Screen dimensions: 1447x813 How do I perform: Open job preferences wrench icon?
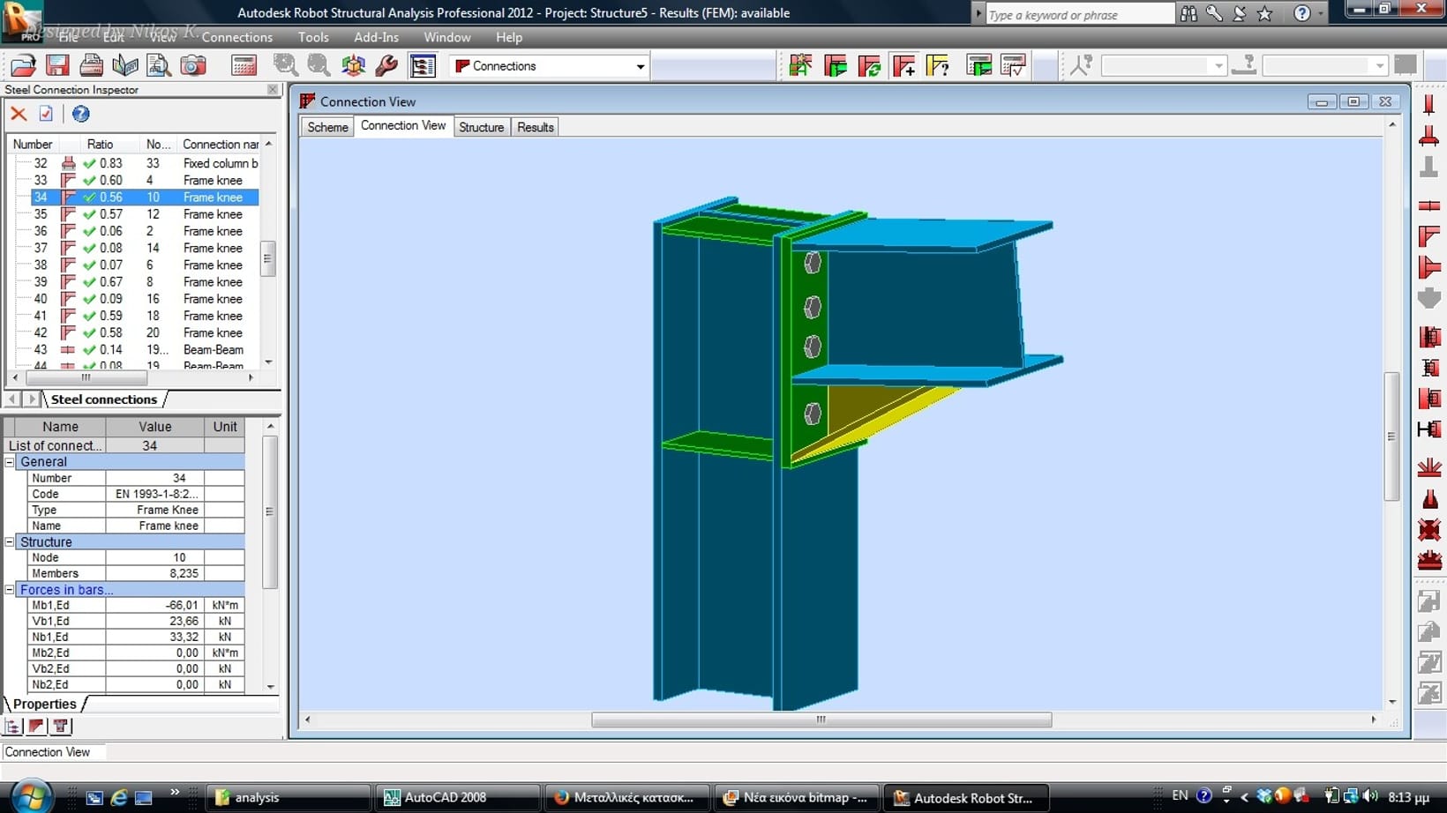tap(386, 66)
